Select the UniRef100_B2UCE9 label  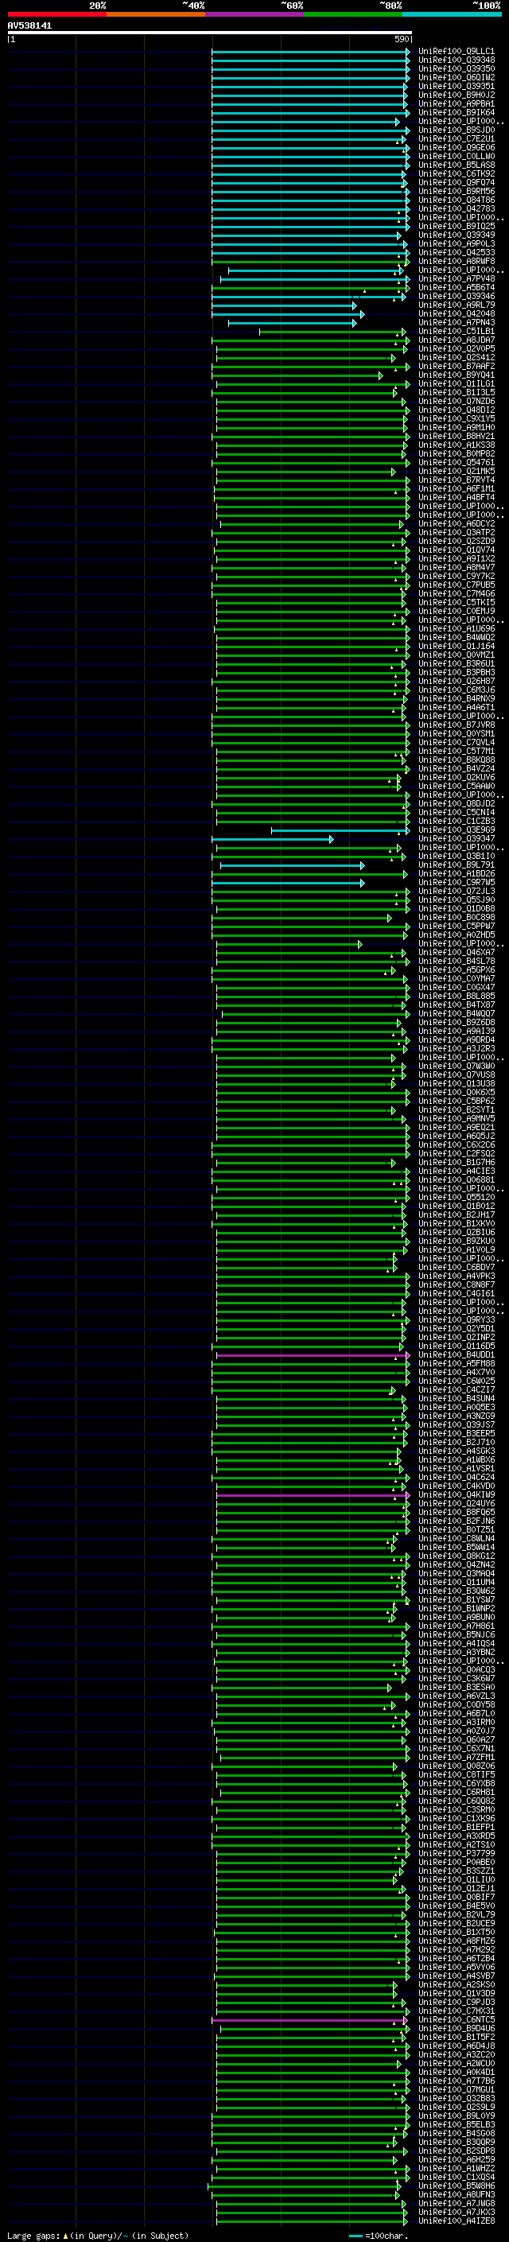point(456,1923)
